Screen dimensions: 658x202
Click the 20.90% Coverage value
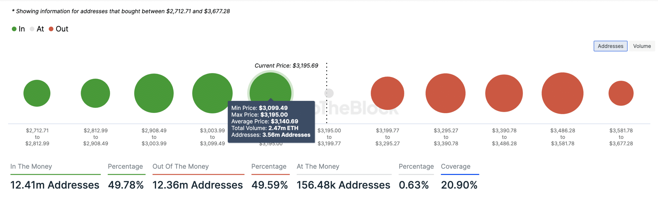[459, 185]
